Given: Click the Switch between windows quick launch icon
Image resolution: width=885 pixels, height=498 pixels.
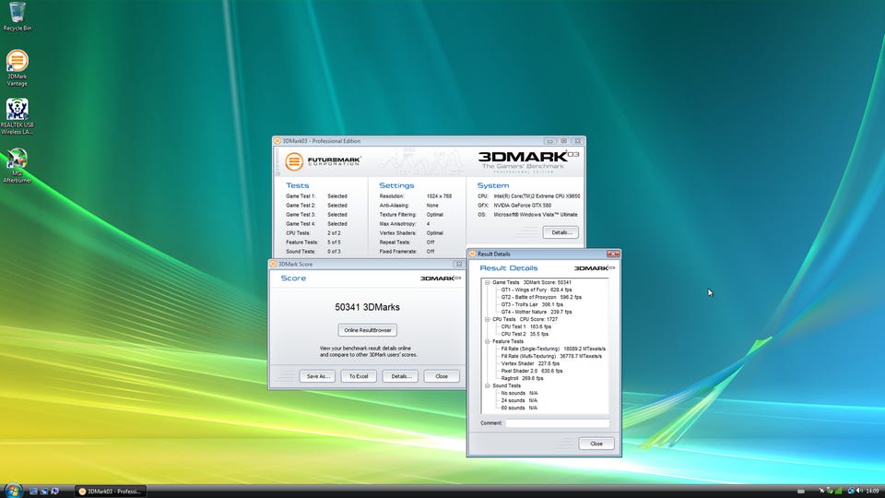Looking at the screenshot, I should (44, 492).
